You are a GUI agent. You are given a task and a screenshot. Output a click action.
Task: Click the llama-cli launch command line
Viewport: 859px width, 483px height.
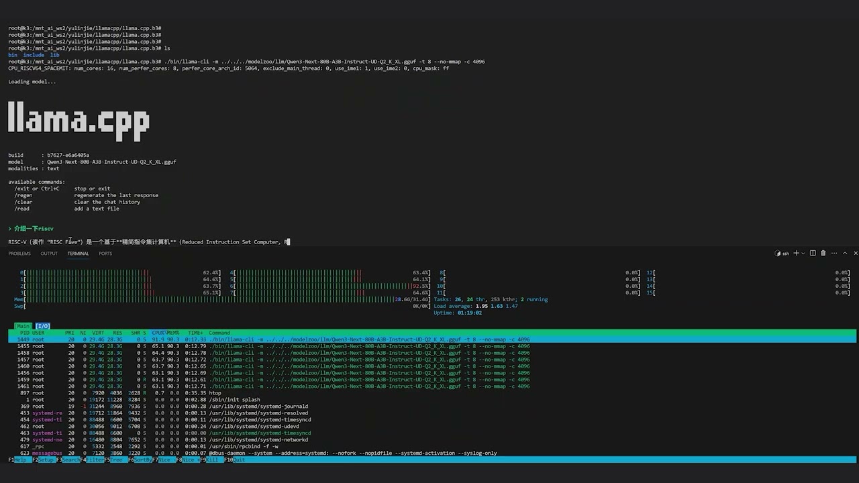246,62
